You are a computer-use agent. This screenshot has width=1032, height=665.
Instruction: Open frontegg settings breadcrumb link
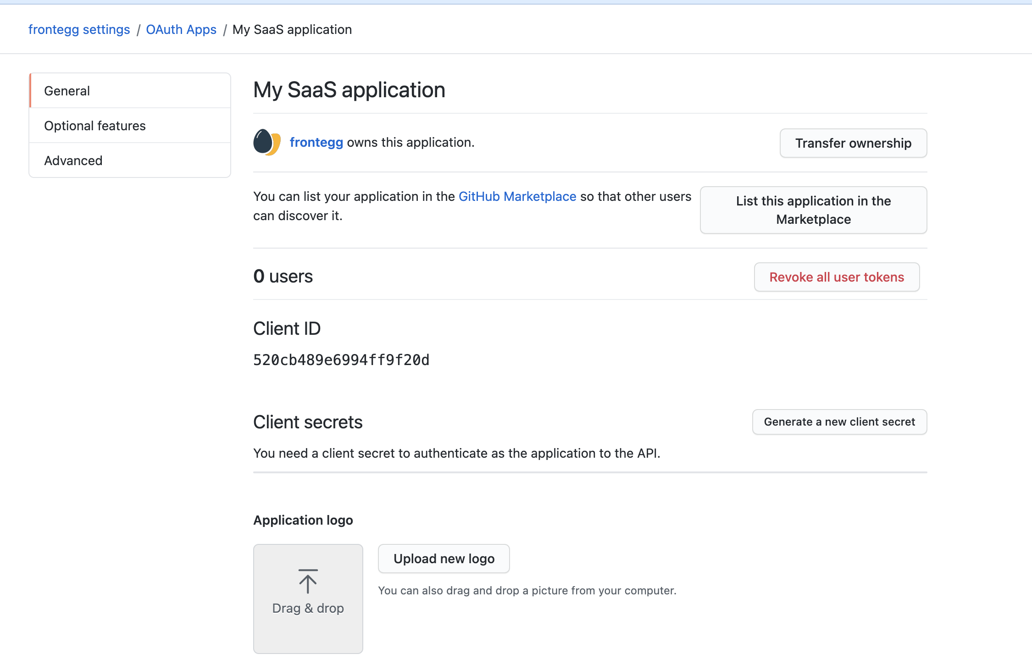click(x=79, y=29)
